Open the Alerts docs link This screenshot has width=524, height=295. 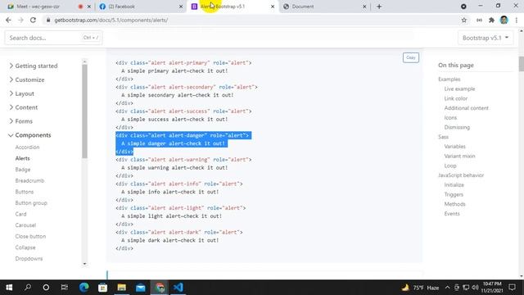pos(22,158)
